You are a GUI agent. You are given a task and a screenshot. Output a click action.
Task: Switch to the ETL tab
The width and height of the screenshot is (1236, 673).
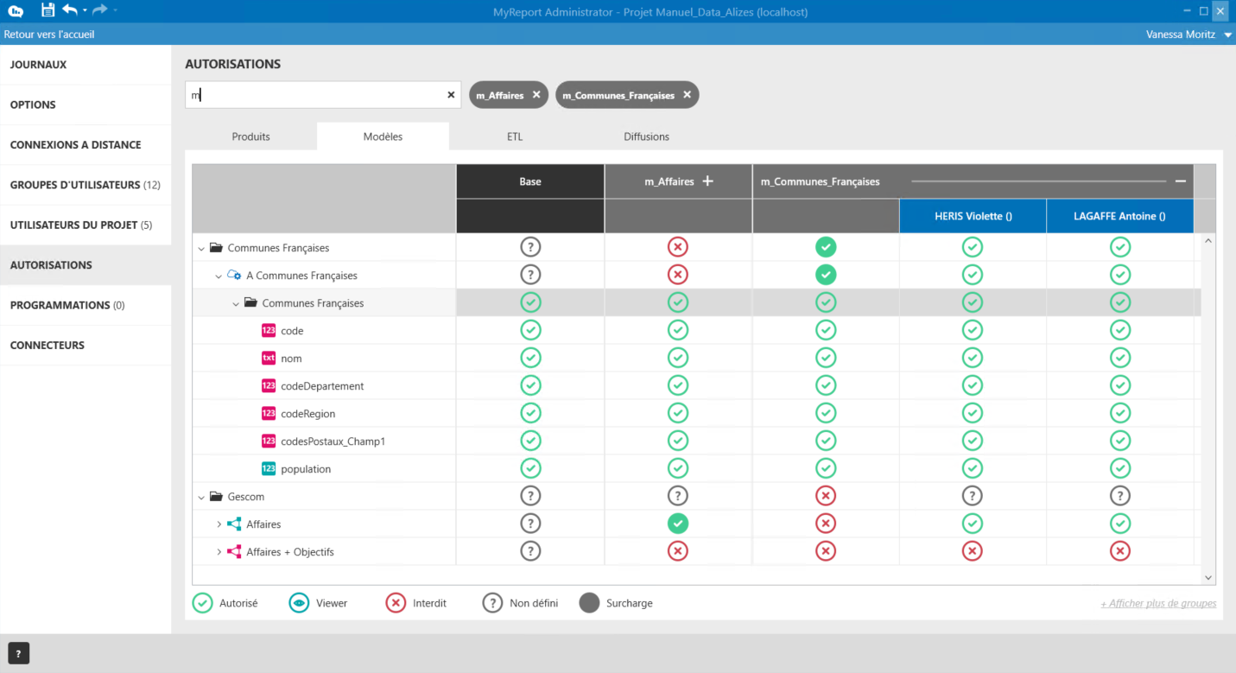pos(515,137)
